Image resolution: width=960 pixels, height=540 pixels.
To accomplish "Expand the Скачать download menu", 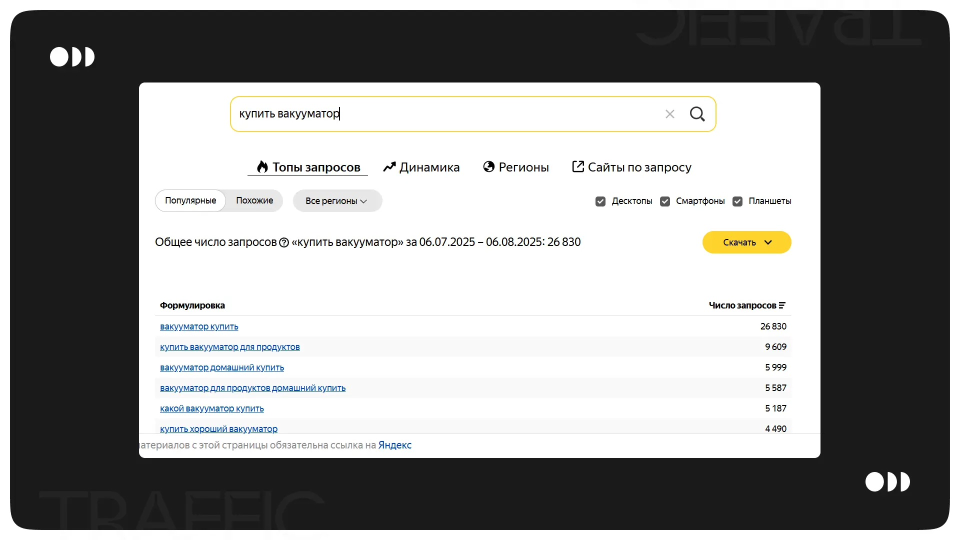I will pyautogui.click(x=746, y=242).
